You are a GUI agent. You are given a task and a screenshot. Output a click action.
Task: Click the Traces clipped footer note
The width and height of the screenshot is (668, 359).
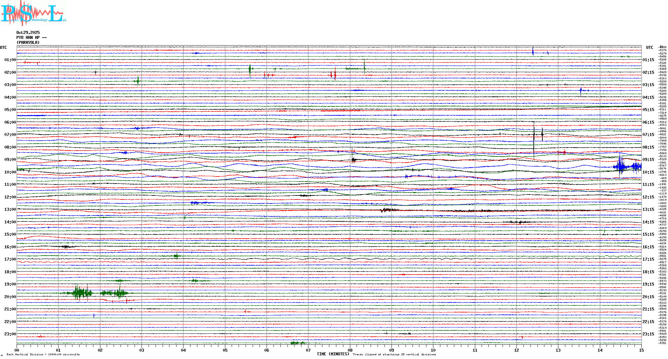(x=394, y=354)
